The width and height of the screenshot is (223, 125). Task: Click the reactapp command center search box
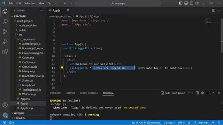118,3
